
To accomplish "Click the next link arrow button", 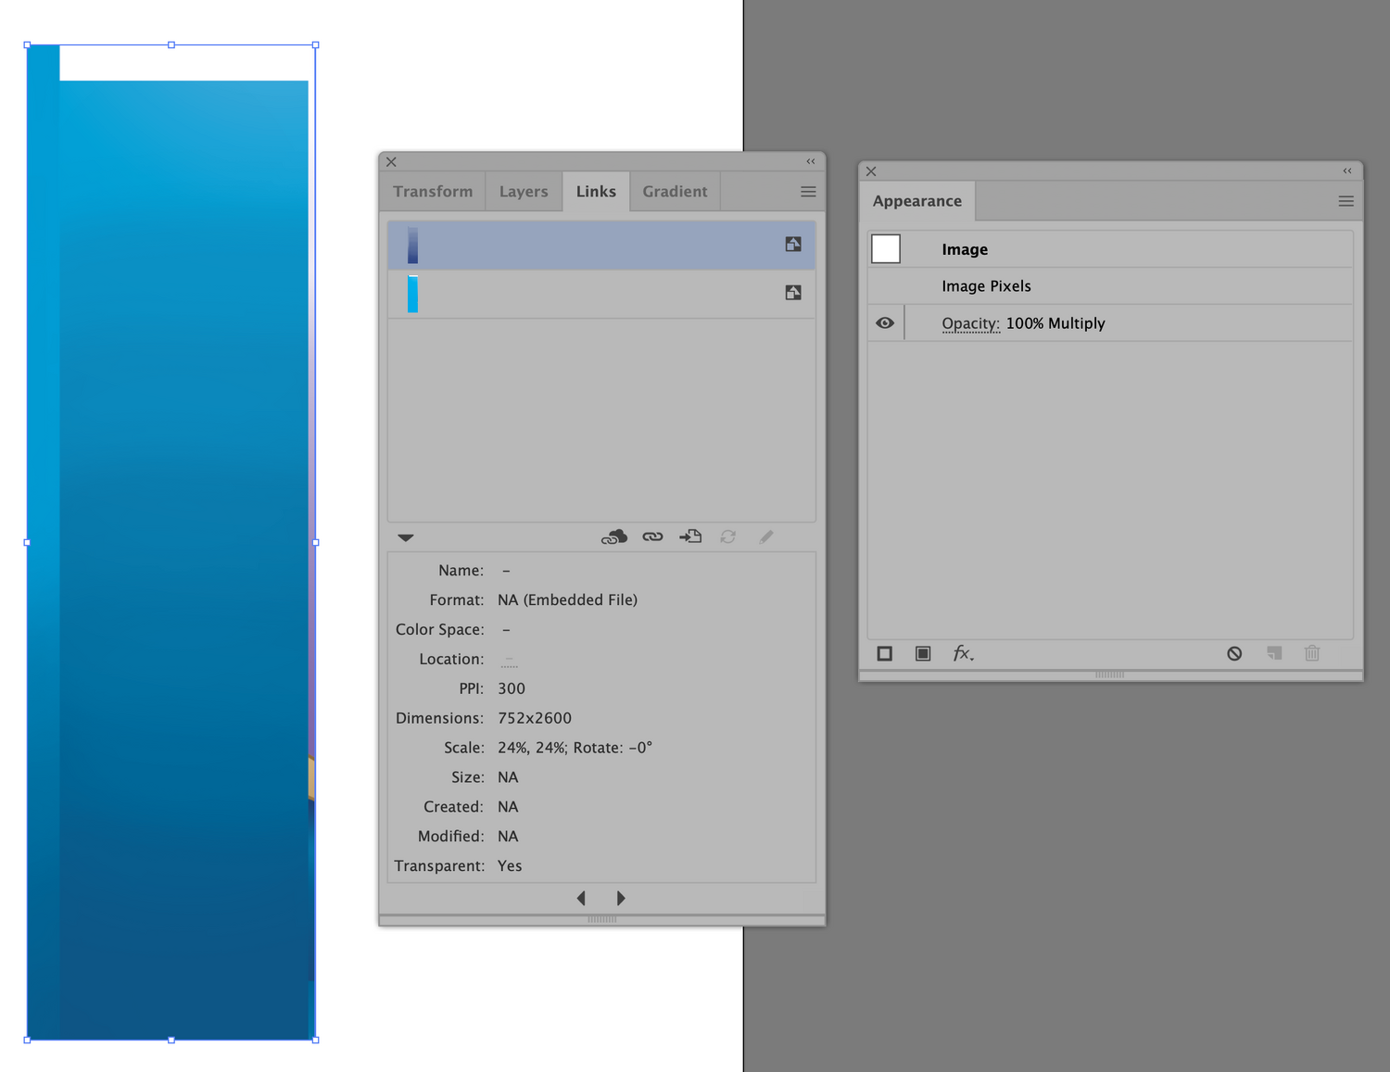I will tap(621, 897).
